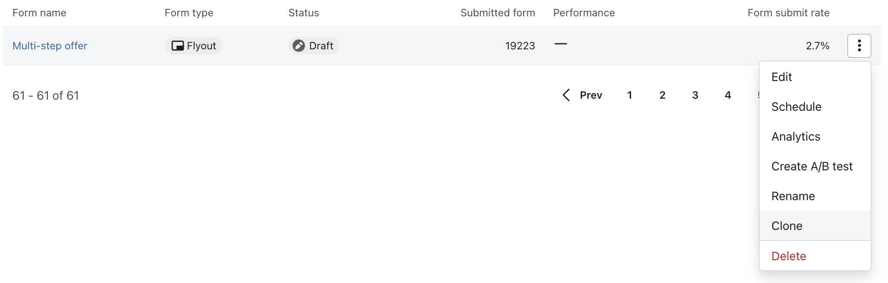Select Edit from the actions menu

[781, 77]
